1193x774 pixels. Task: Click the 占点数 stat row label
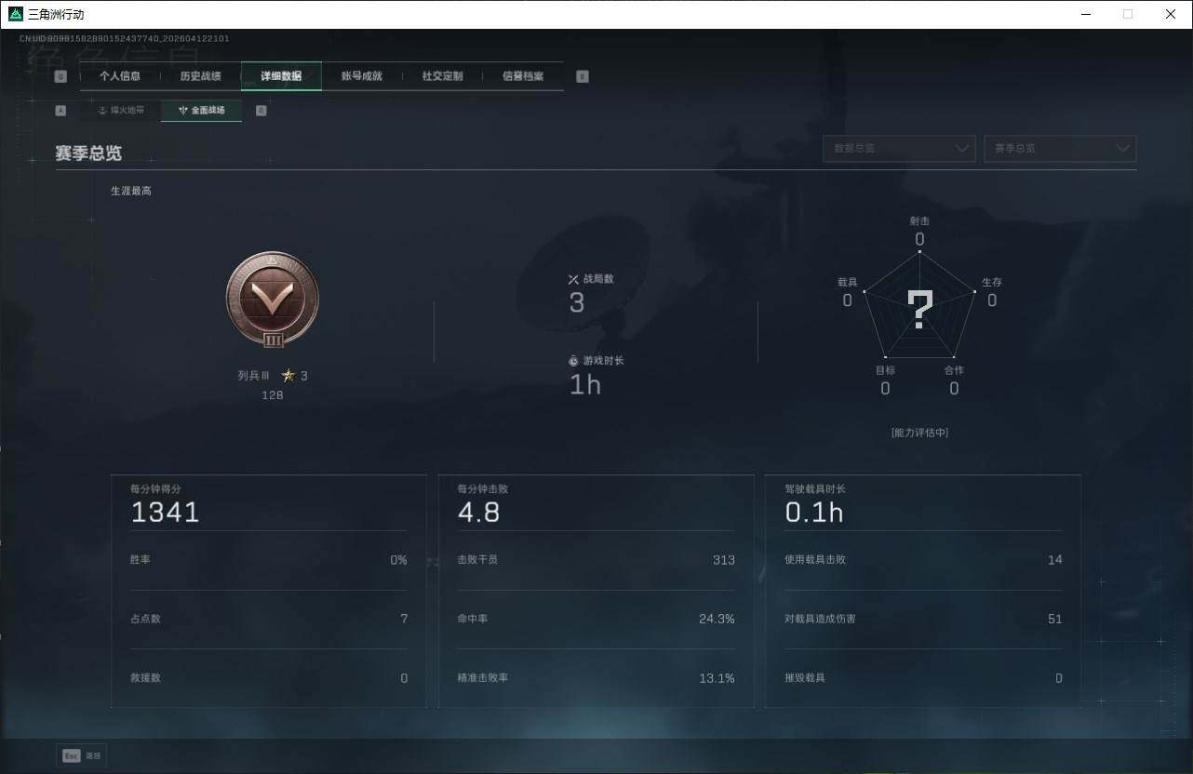click(x=145, y=619)
